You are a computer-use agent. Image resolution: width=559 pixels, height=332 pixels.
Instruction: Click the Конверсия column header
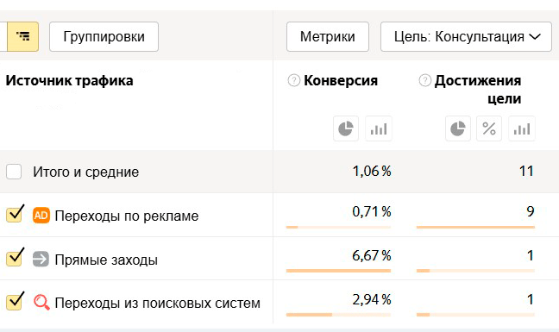[341, 80]
